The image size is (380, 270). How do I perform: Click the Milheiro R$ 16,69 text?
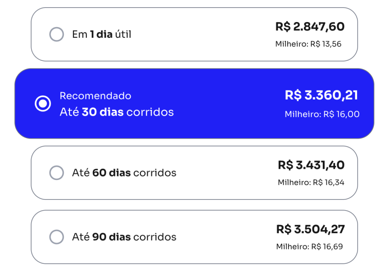309,247
